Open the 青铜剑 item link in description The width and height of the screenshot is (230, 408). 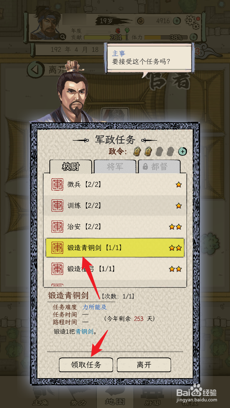coord(84,332)
